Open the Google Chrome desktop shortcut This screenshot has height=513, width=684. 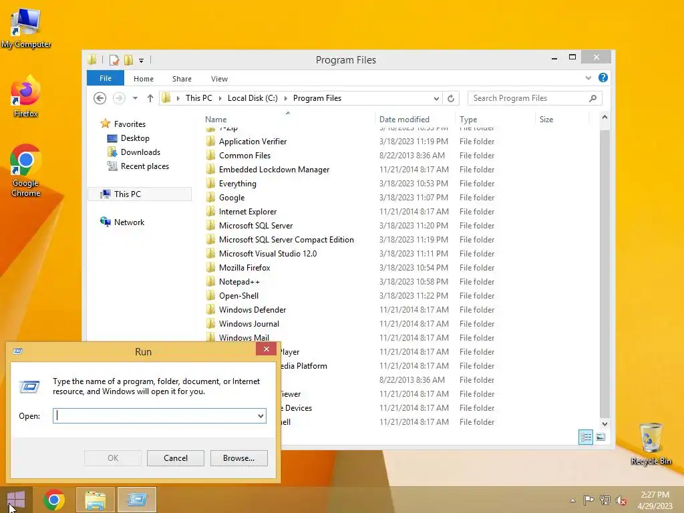(26, 170)
